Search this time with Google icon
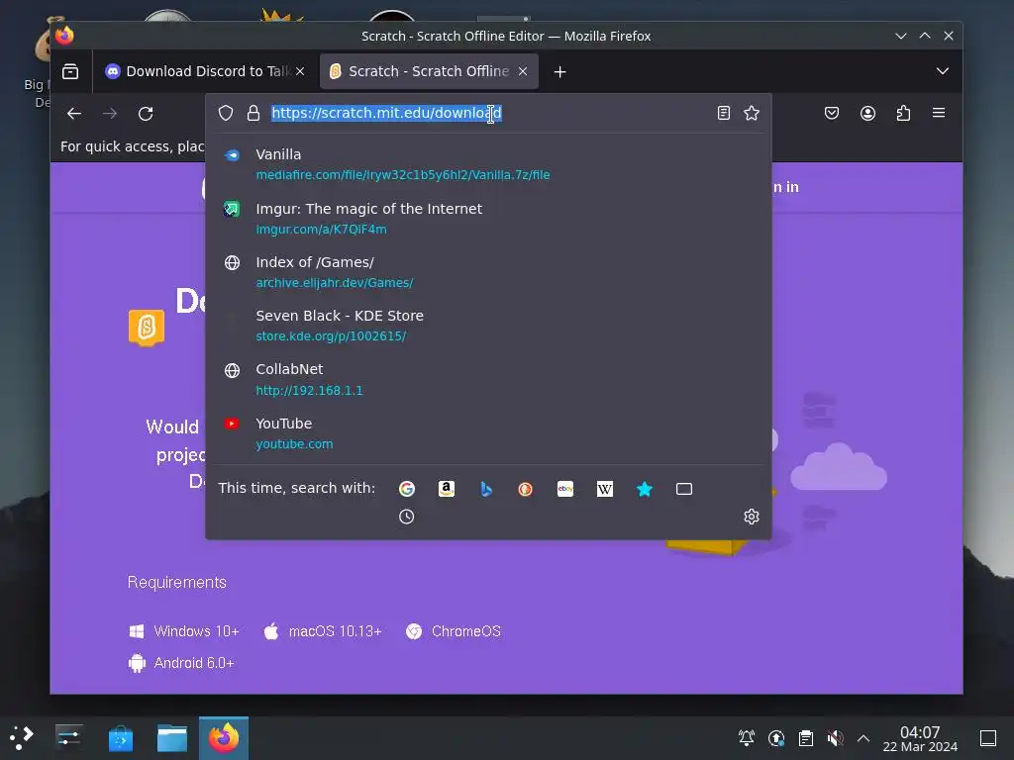Screen dimensions: 1014x760 pyautogui.click(x=407, y=489)
